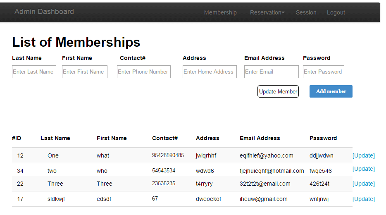Focus the Enter First Name field

[85, 72]
